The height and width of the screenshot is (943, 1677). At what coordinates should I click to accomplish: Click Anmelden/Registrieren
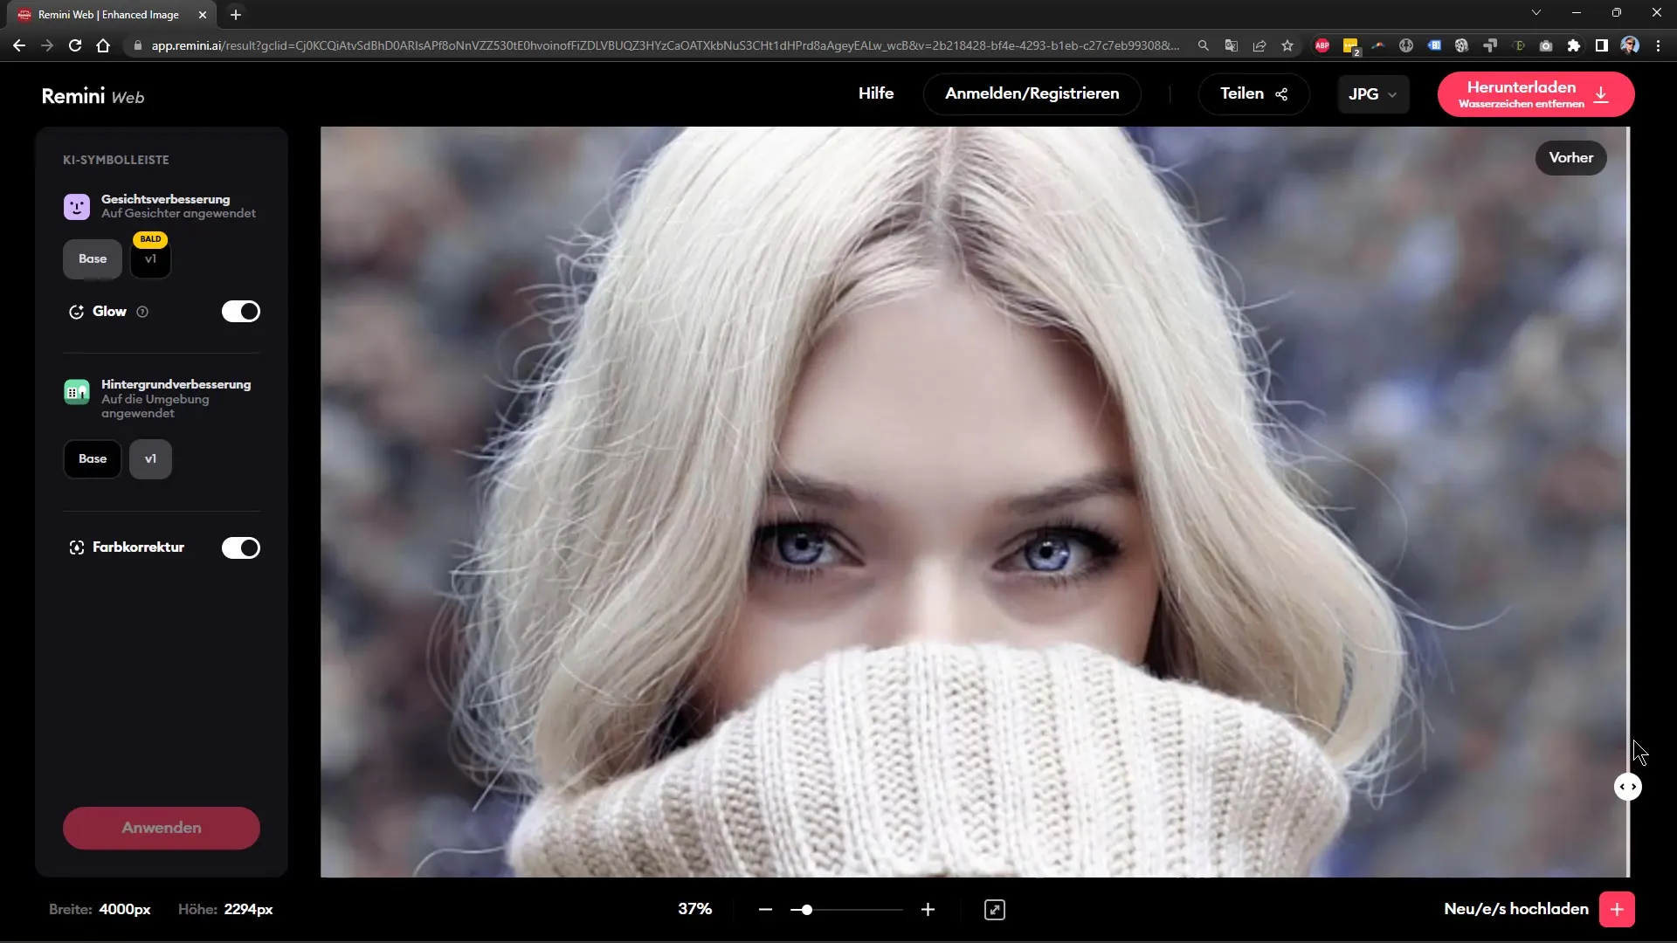1032,94
